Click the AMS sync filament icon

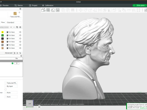point(17,27)
